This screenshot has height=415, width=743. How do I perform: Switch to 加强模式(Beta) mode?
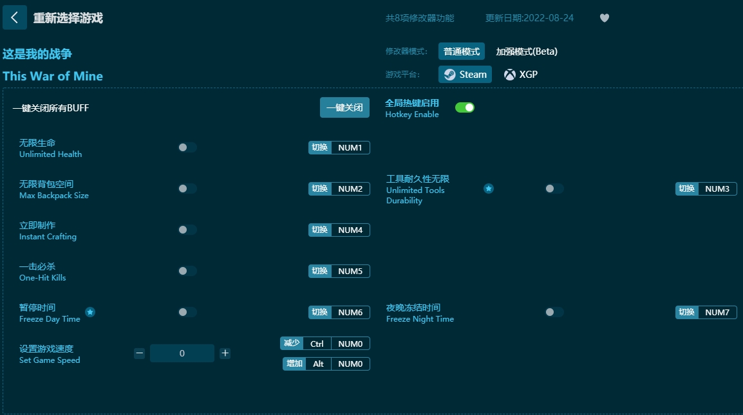(526, 51)
